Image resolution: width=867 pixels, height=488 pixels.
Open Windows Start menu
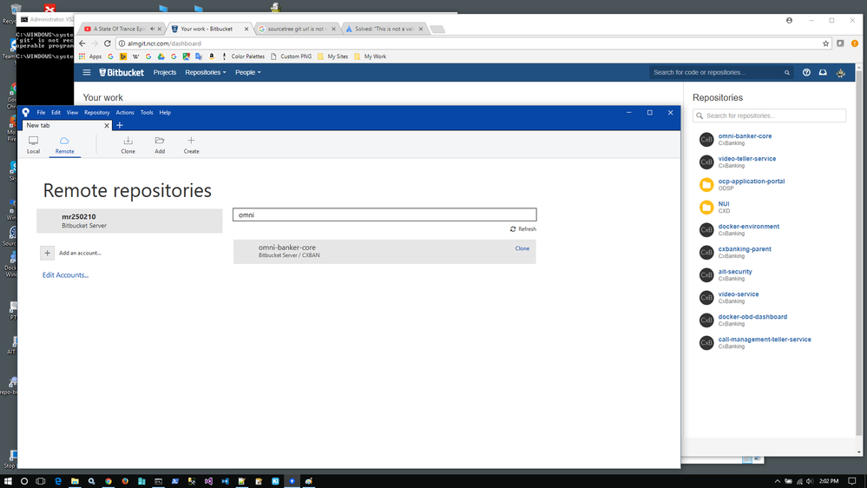[x=8, y=481]
